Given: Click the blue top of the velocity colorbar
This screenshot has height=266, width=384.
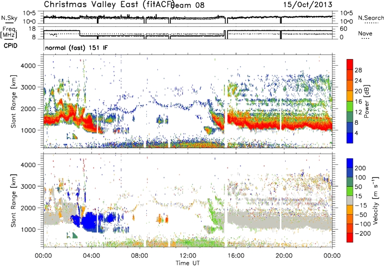Looking at the screenshot, I should coord(350,163).
